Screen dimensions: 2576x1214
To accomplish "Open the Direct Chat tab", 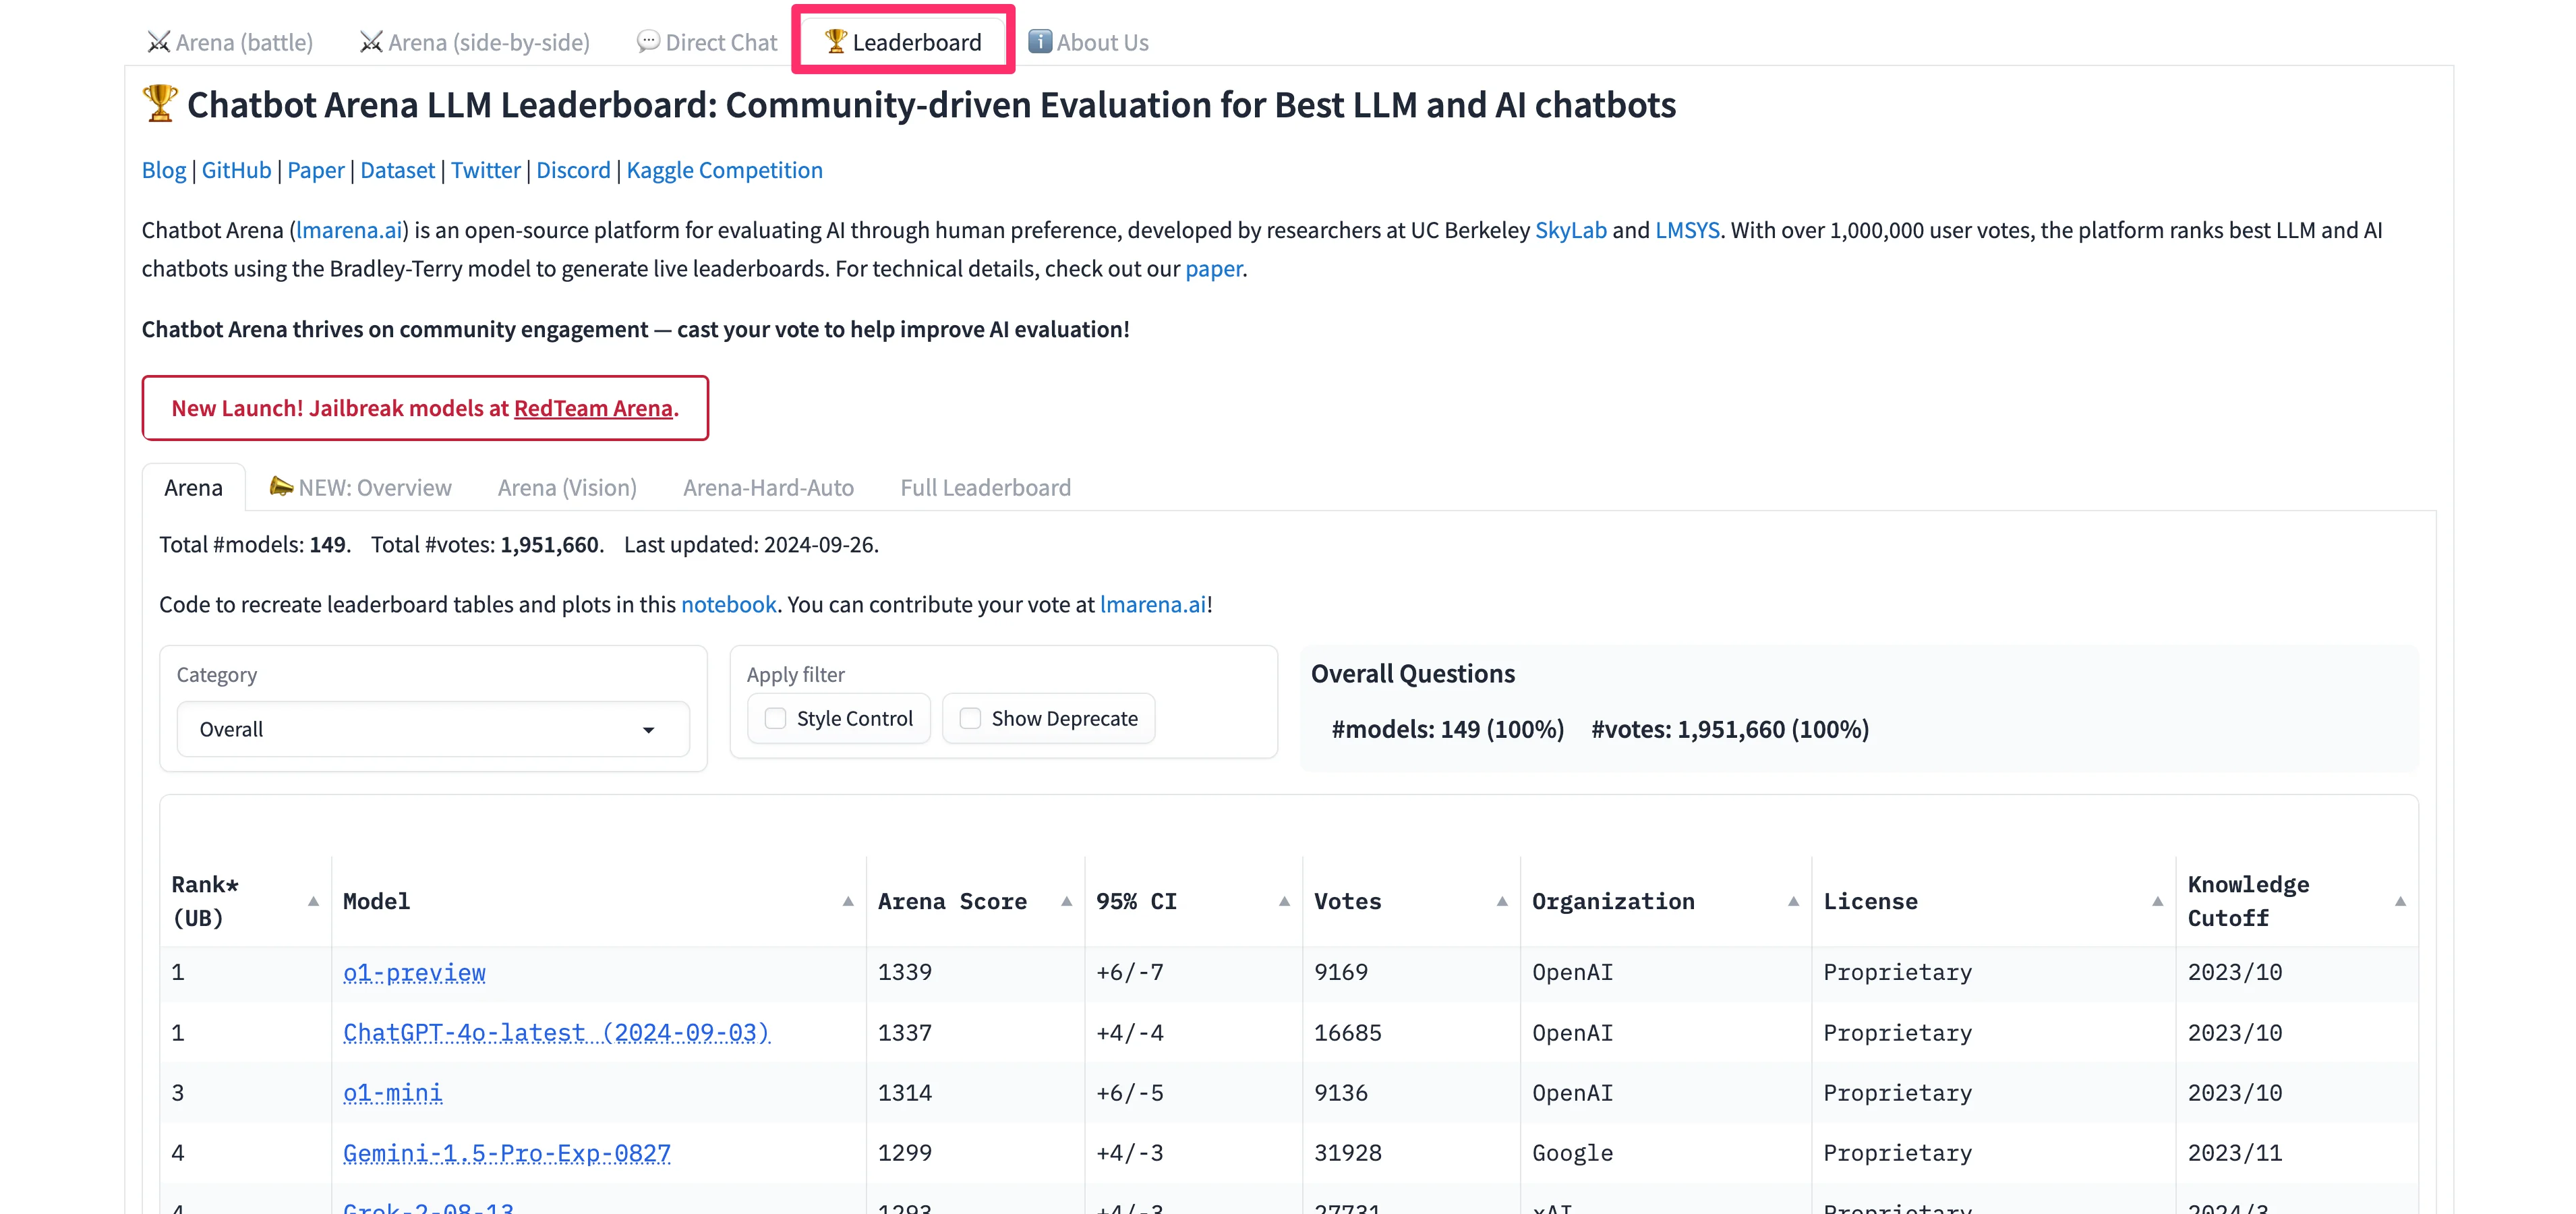I will click(x=707, y=42).
